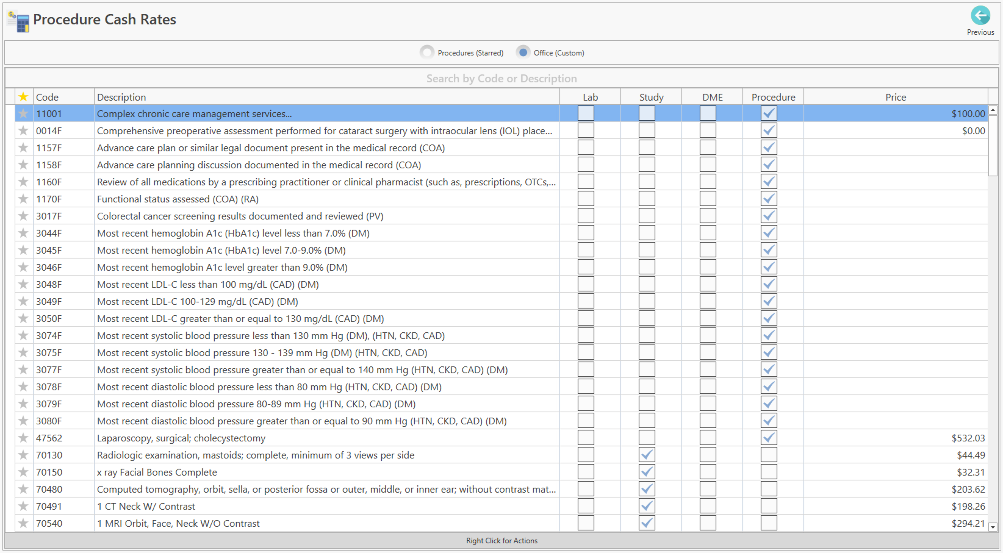Star the 47562 Laparoscopy row

point(23,438)
